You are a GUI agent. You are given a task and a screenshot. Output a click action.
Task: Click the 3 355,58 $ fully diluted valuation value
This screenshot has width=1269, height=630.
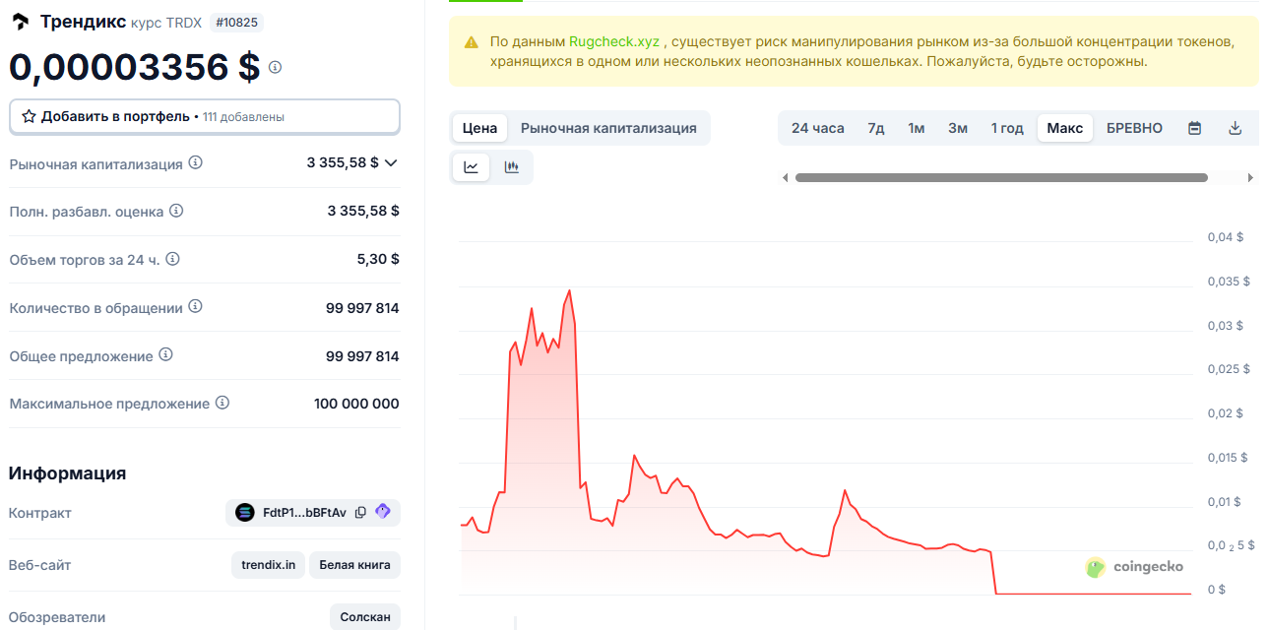click(363, 211)
